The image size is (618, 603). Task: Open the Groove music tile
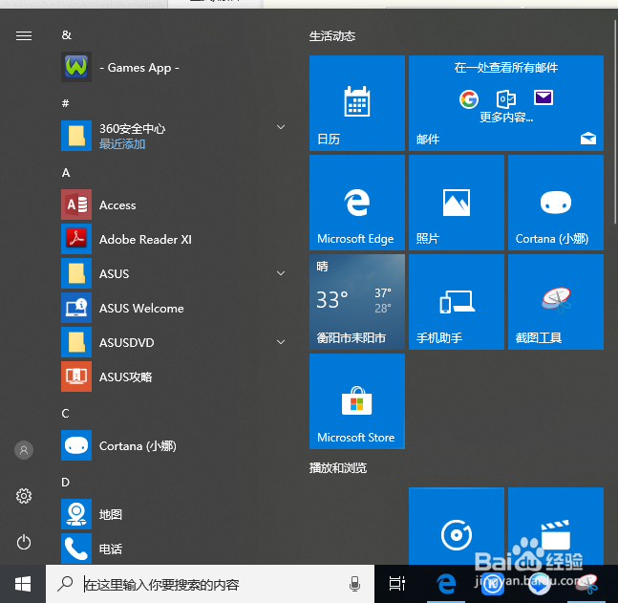[457, 526]
